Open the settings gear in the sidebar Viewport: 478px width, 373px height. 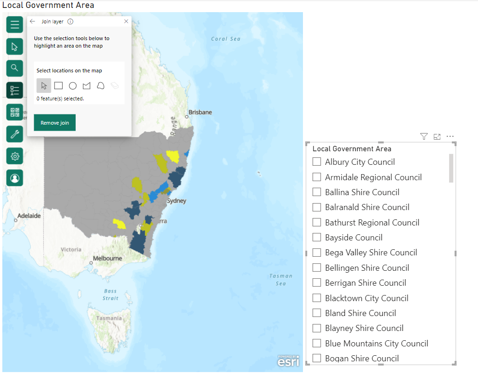(14, 156)
